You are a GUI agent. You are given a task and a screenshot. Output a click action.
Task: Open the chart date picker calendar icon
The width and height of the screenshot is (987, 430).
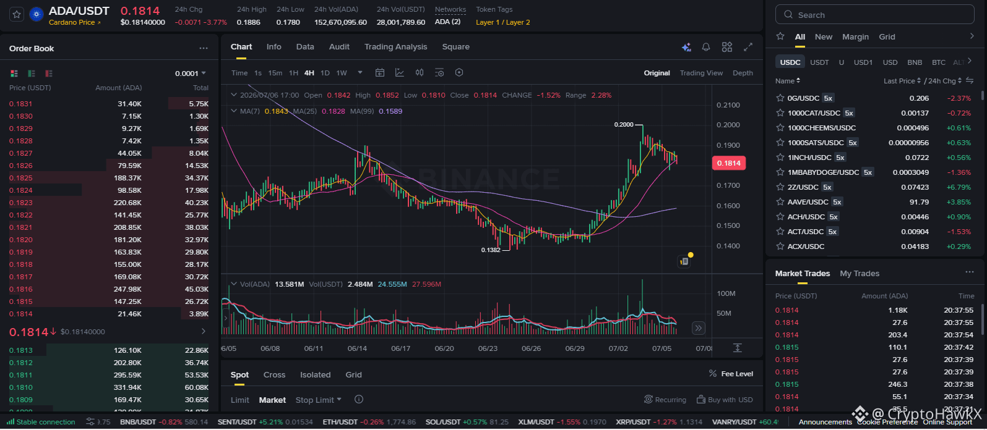(380, 73)
